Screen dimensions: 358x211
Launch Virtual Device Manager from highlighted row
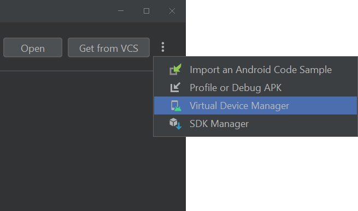pos(255,105)
